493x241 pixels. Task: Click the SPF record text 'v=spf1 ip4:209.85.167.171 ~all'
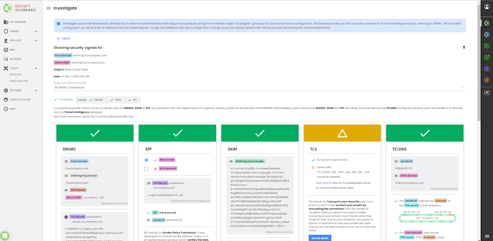coord(165,195)
